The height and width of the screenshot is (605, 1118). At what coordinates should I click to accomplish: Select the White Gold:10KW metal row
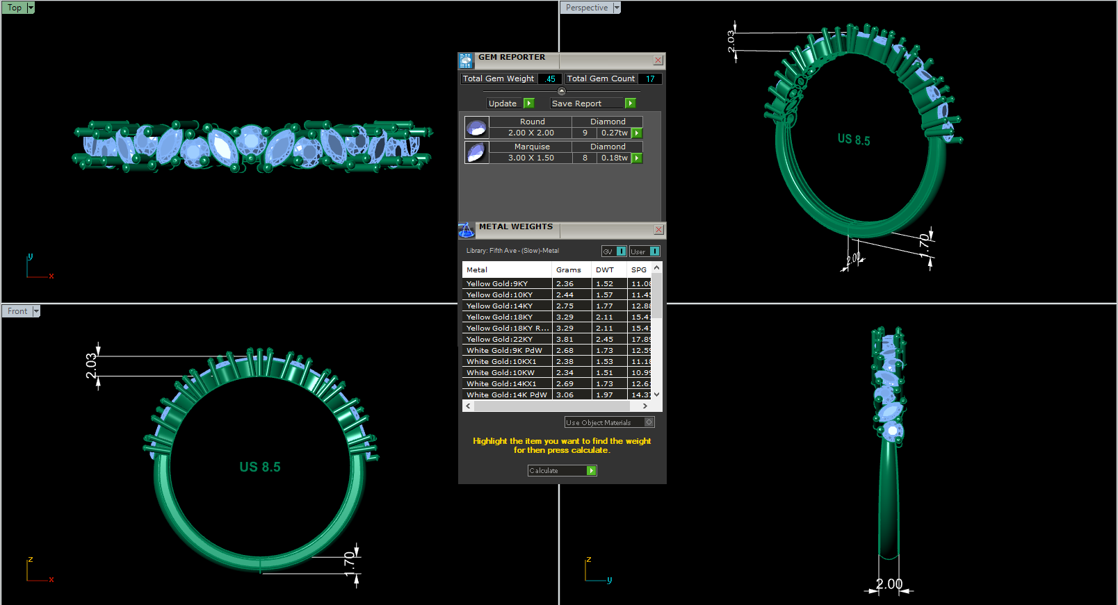point(506,372)
